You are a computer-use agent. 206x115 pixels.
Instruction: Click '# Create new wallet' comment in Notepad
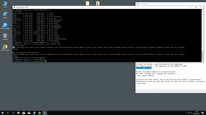[x=159, y=64]
